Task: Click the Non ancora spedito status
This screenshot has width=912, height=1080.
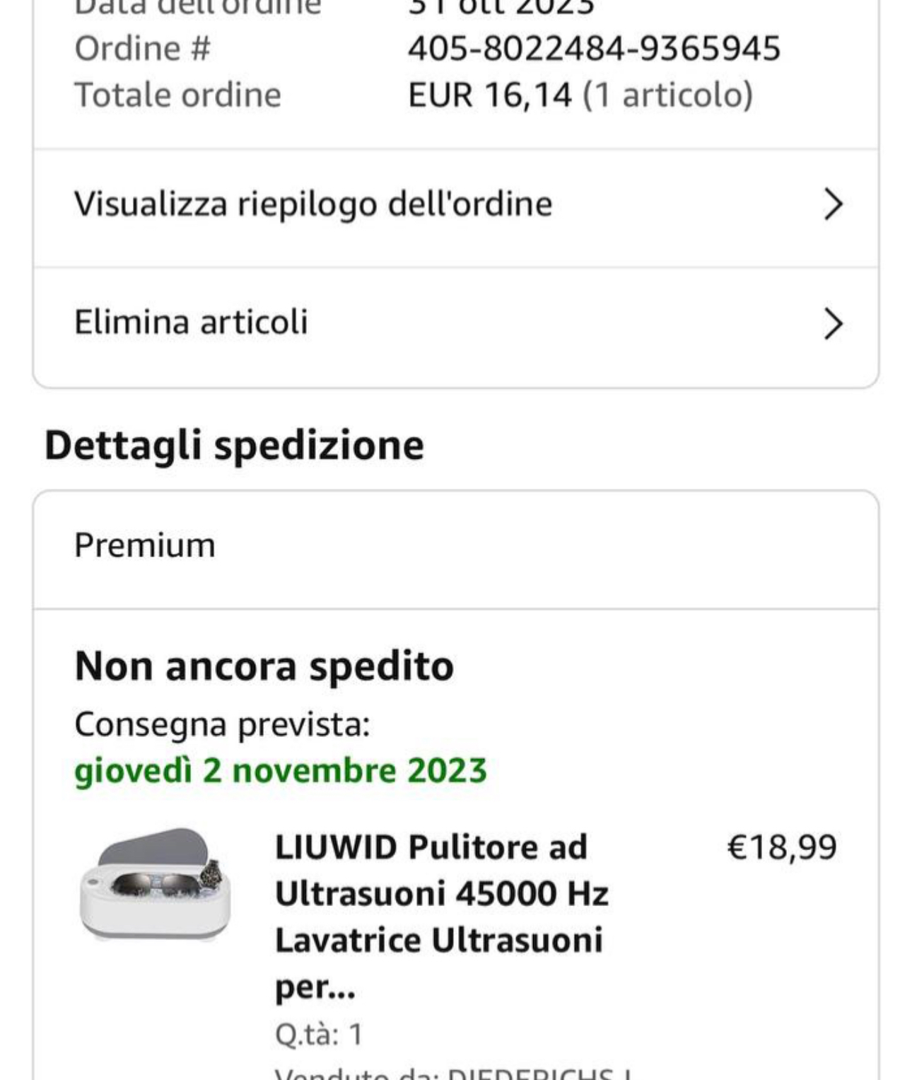Action: [264, 666]
